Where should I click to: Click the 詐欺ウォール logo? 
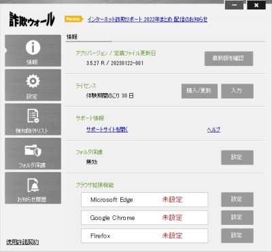[32, 19]
